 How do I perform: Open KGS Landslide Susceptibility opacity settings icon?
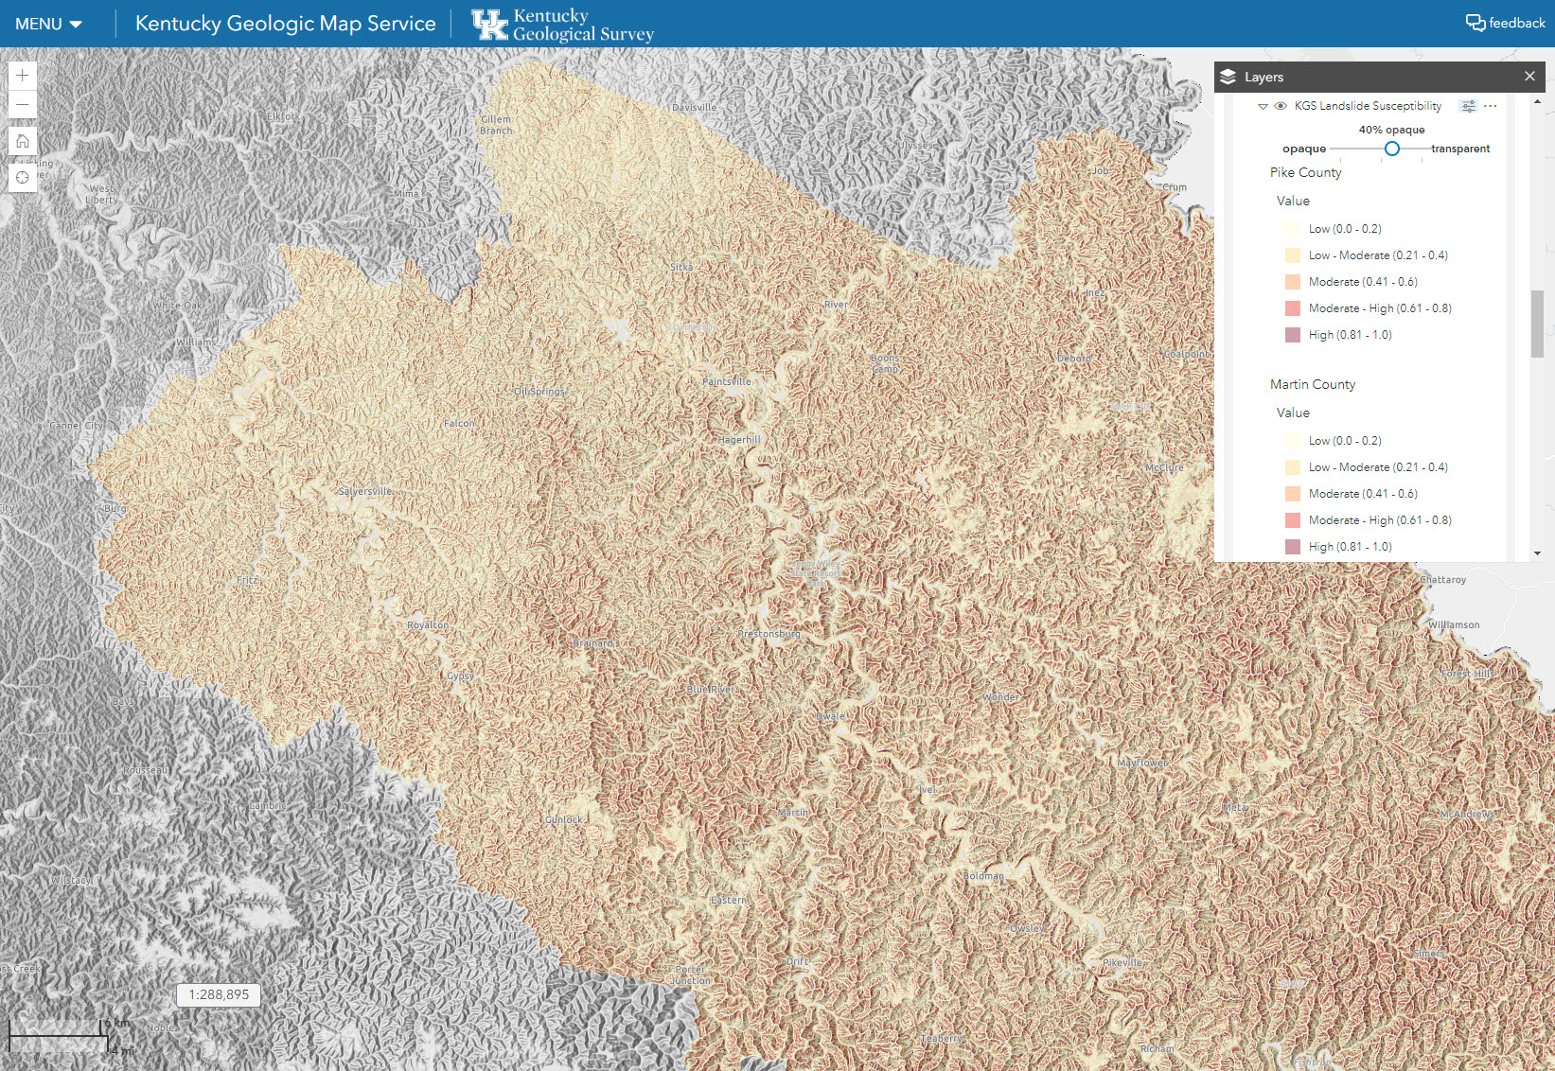coord(1468,106)
